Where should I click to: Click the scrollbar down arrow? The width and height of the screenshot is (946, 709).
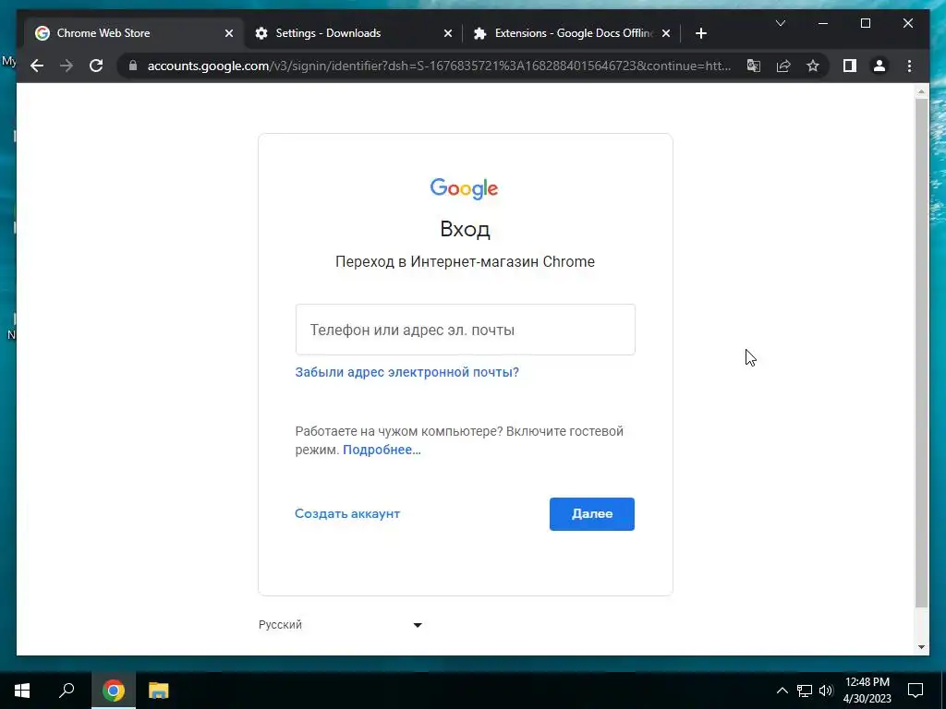point(921,647)
